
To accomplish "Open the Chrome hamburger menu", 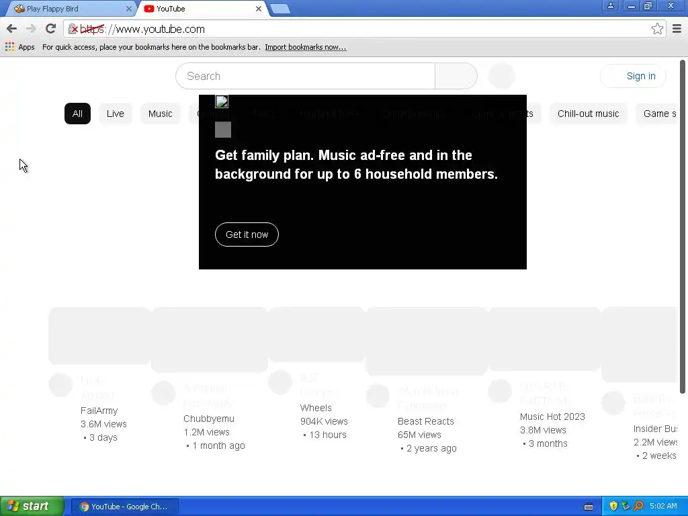I will coord(677,29).
